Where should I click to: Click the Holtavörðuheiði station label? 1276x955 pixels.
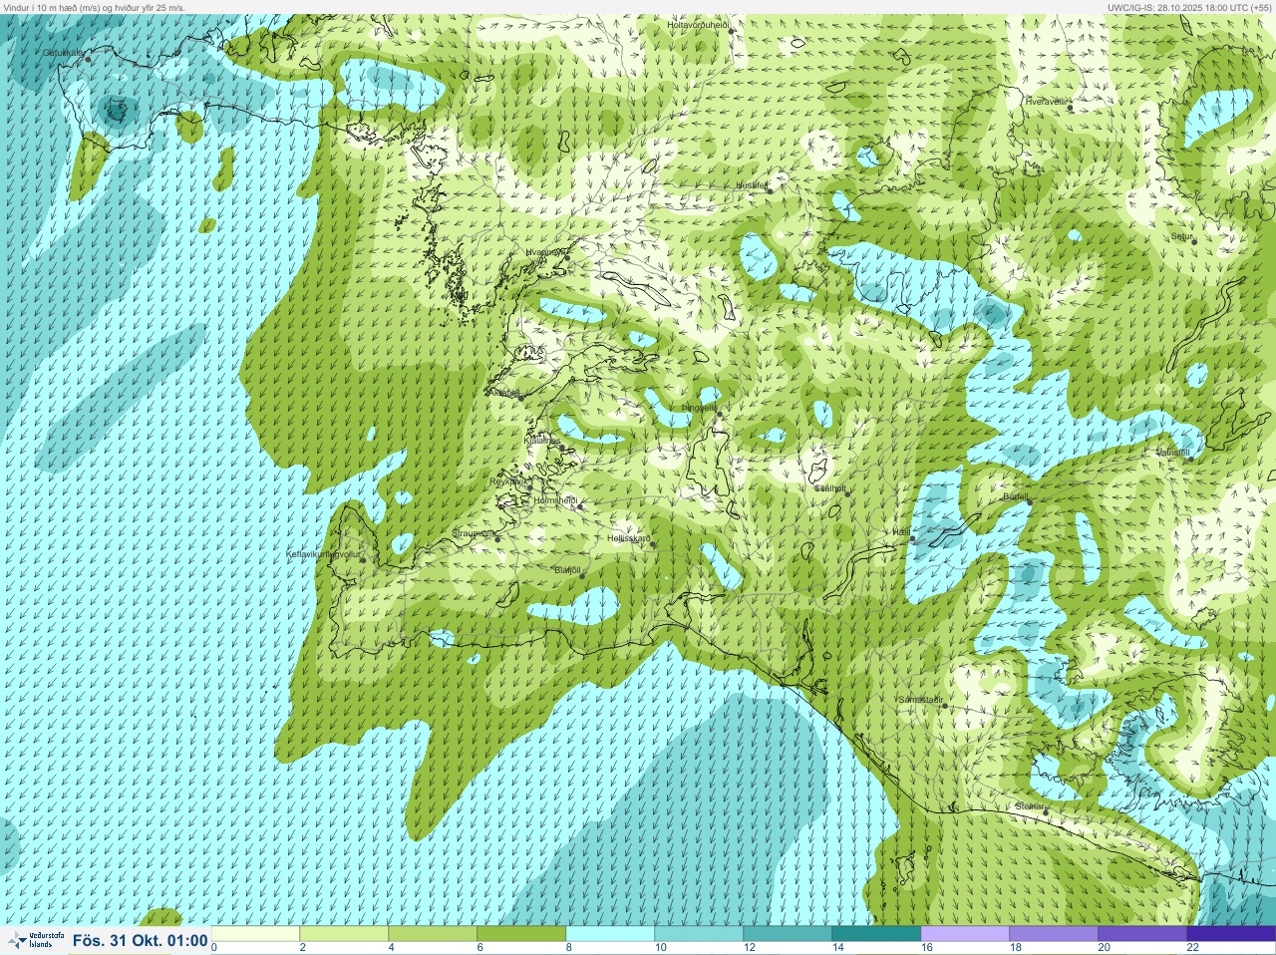[699, 24]
